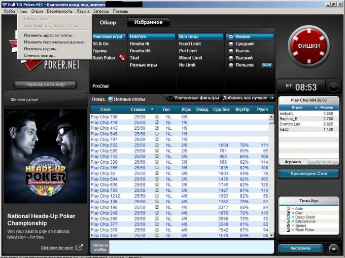The image size is (345, 258).
Task: Enable the Пользов custom stakes checkbox
Action: pyautogui.click(x=231, y=65)
